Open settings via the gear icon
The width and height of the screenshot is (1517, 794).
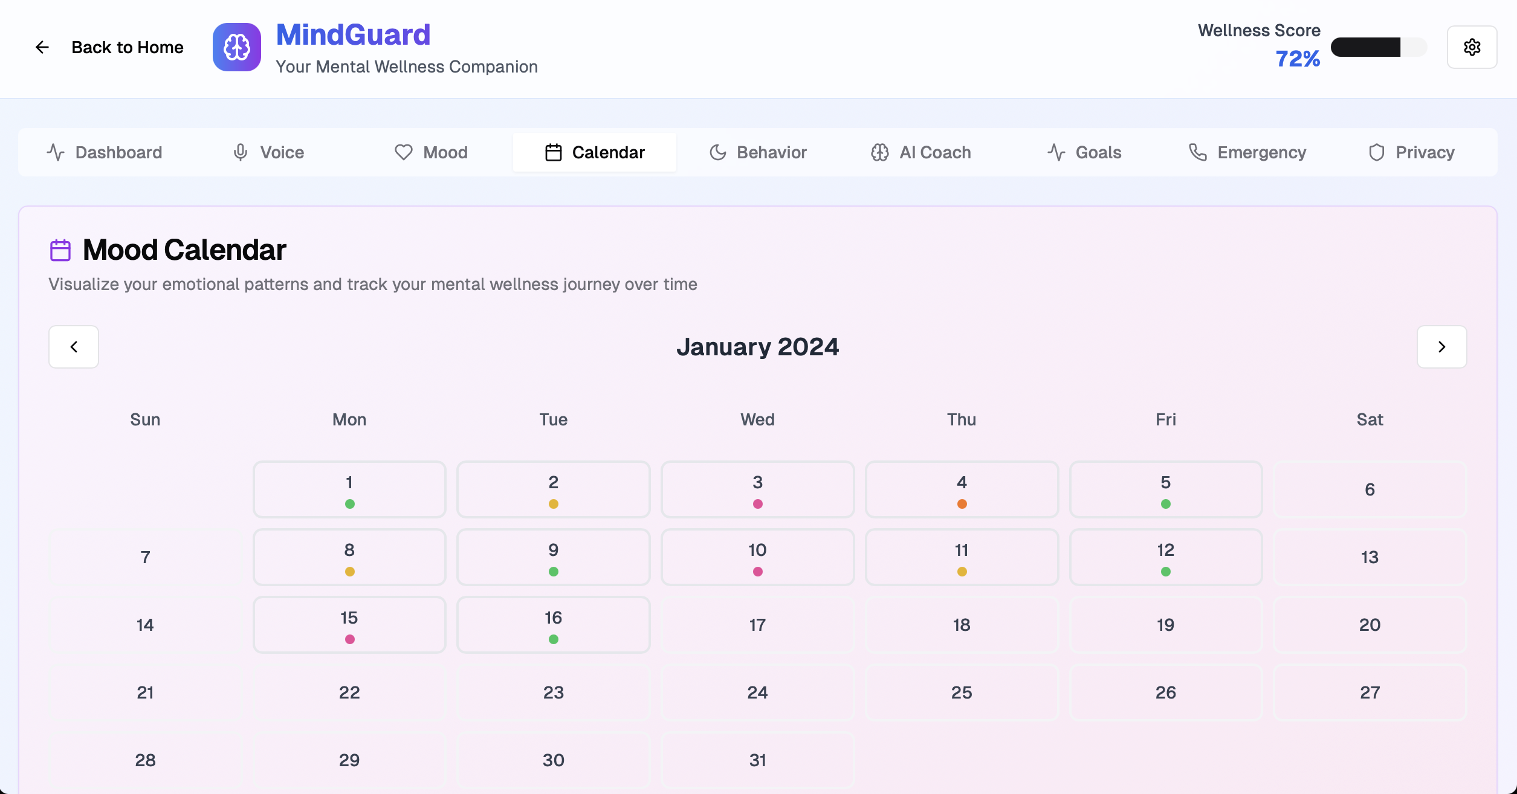1472,47
